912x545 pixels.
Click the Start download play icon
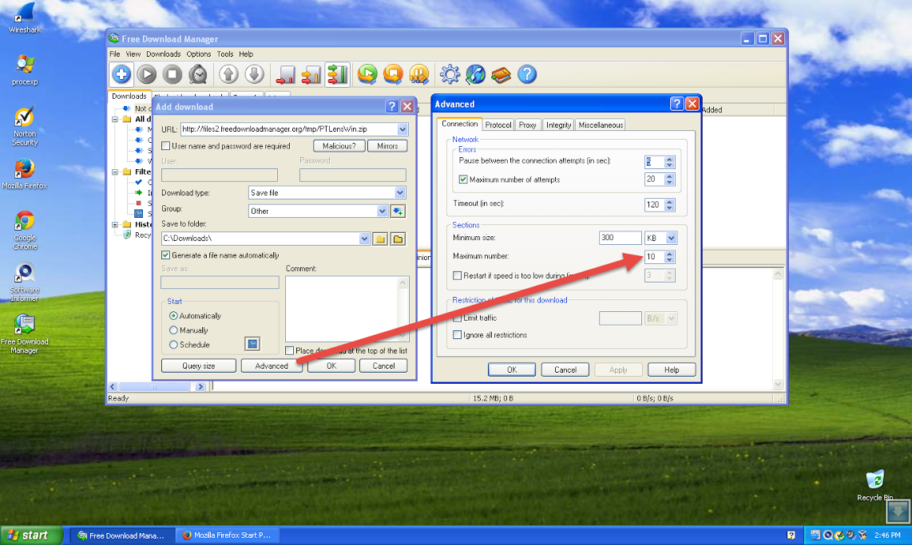point(147,74)
